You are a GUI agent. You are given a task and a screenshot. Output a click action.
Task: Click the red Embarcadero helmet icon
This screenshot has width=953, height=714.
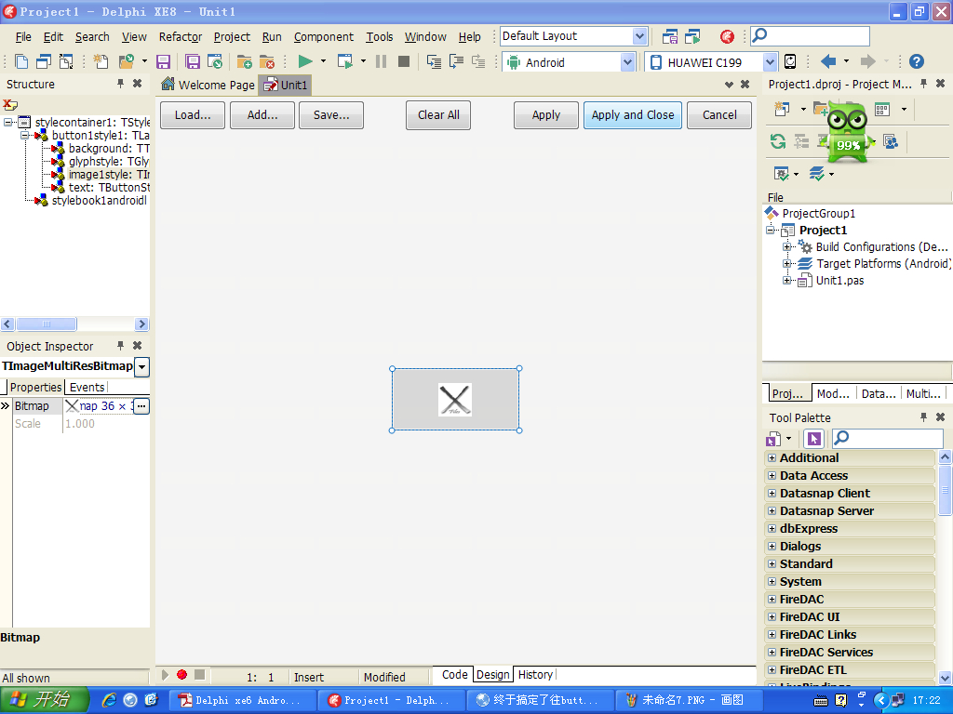click(x=727, y=36)
